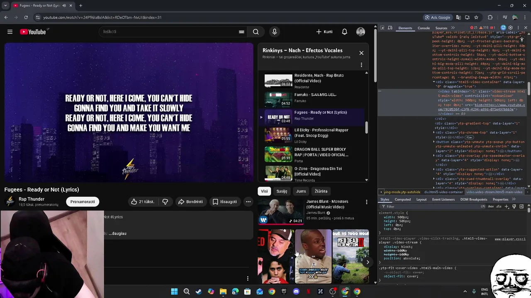Open the Red Dead Redemption short
531x298 pixels.
[351, 256]
